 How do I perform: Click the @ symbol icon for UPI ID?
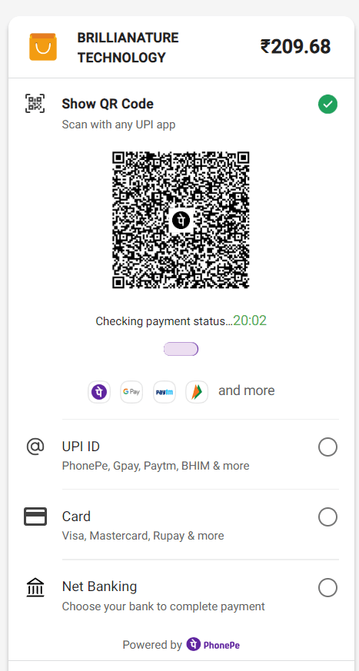(x=35, y=447)
